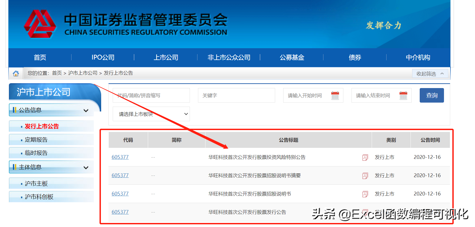Focus the 关键字 input field
475x227 pixels.
237,95
